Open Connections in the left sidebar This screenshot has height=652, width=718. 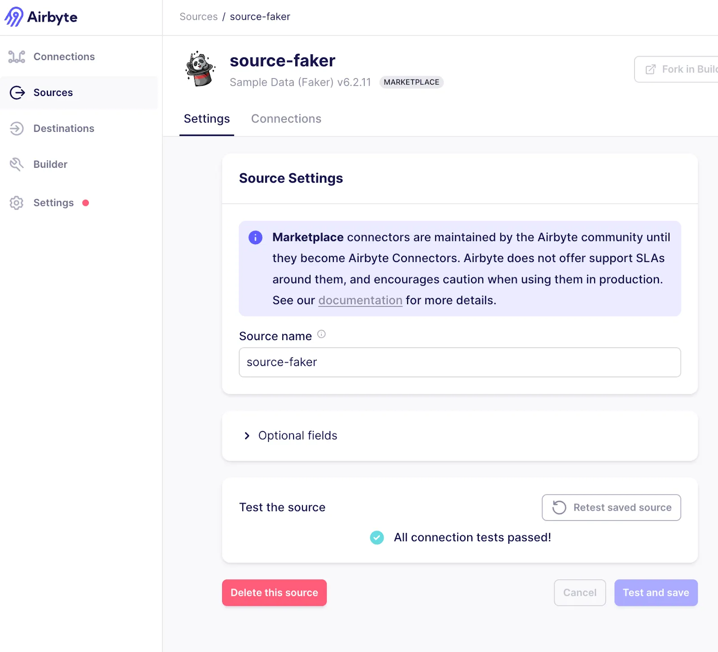click(x=79, y=57)
